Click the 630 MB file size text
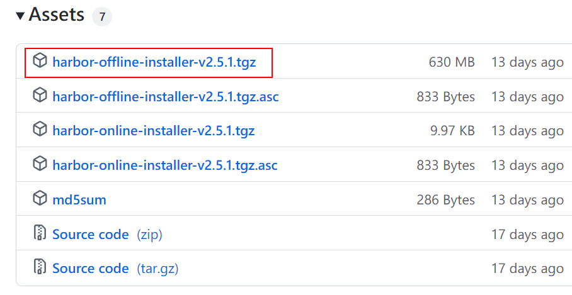Screen dimensions: 572x295 point(451,62)
